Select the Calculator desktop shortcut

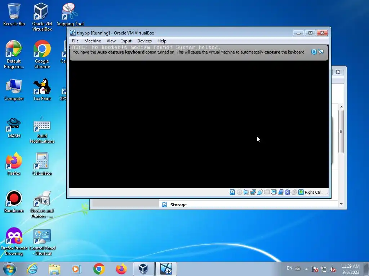pyautogui.click(x=42, y=164)
